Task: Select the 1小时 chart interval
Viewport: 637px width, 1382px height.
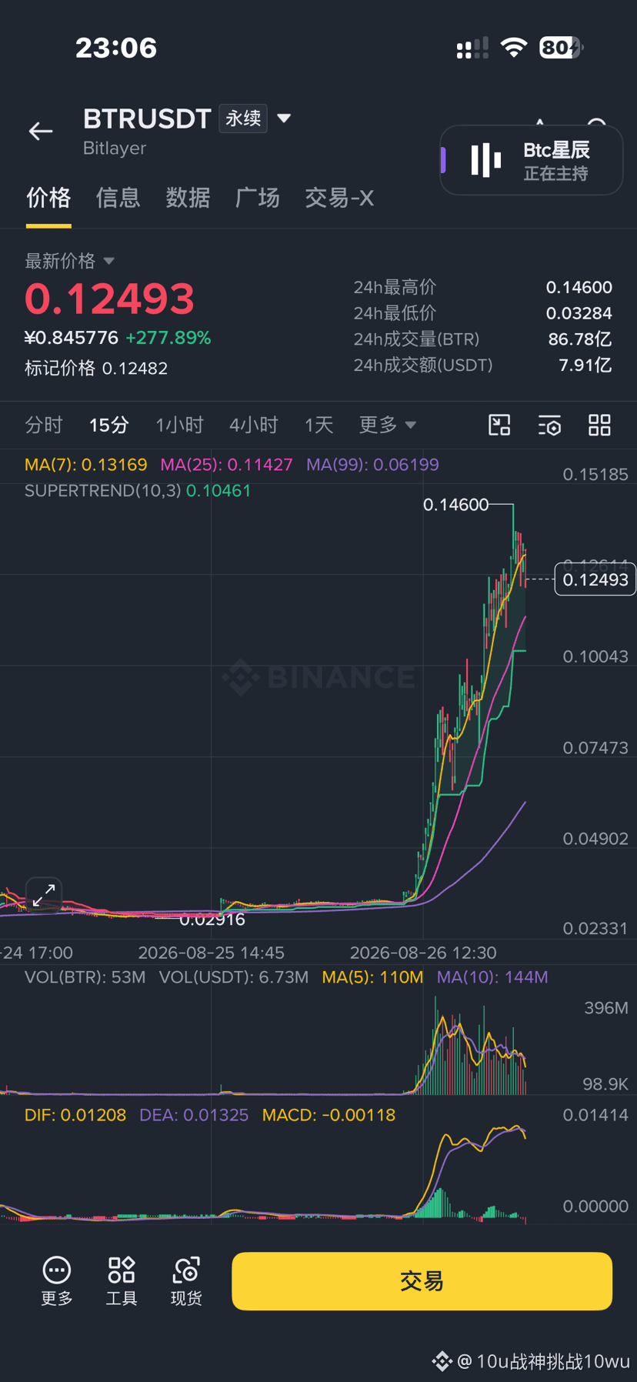Action: [x=179, y=425]
